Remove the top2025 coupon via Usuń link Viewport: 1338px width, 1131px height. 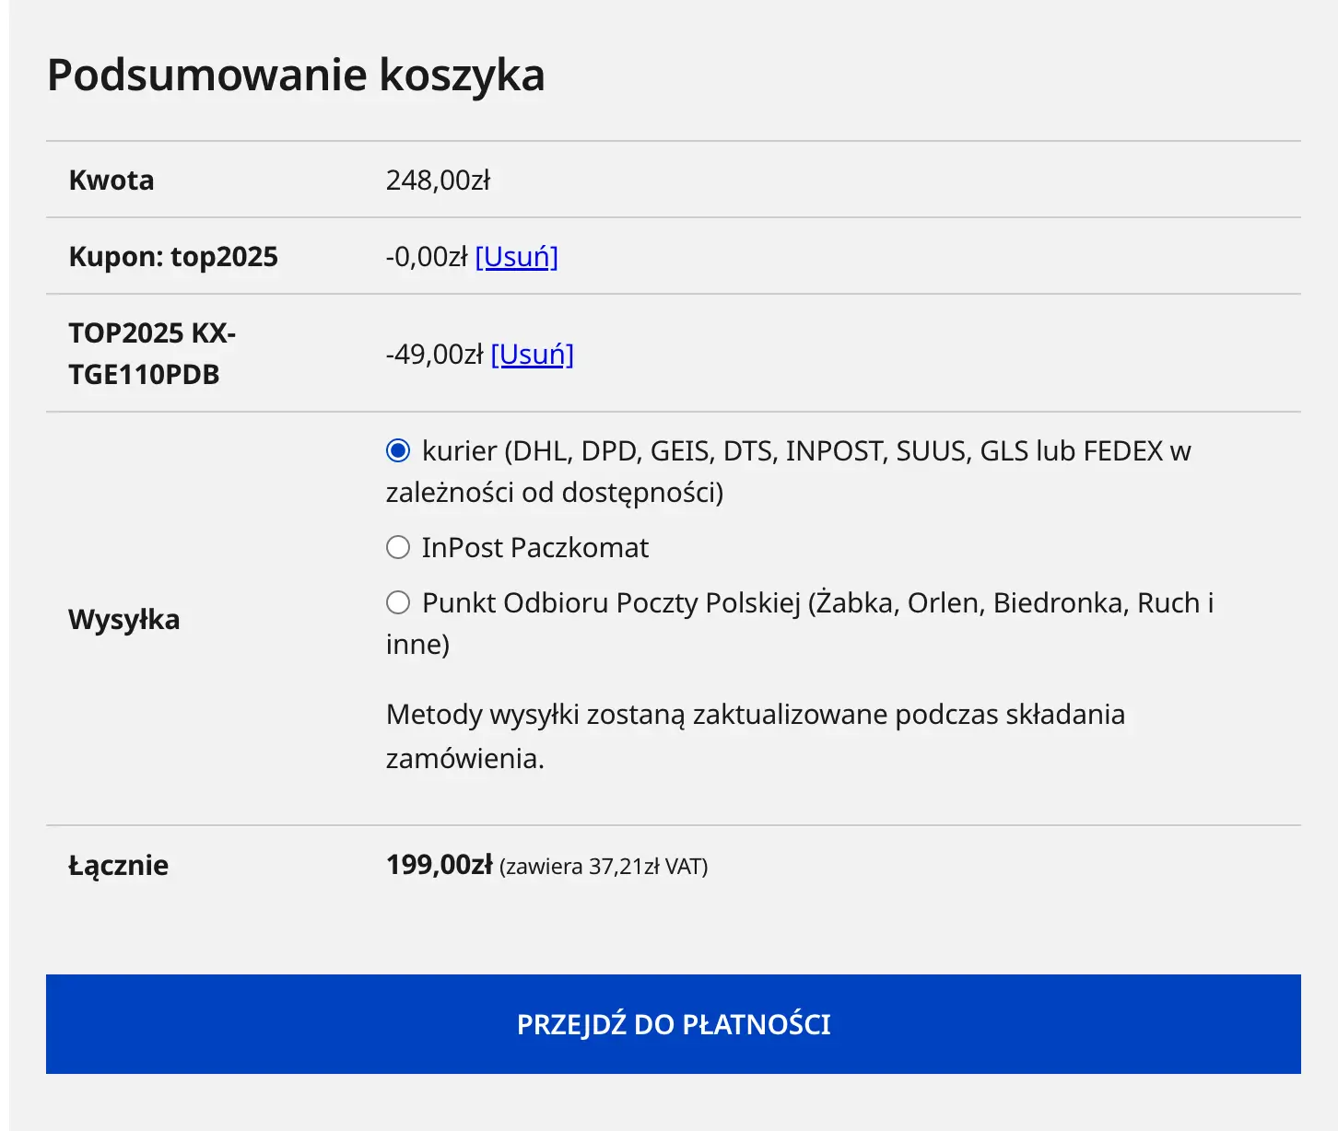[x=516, y=256]
